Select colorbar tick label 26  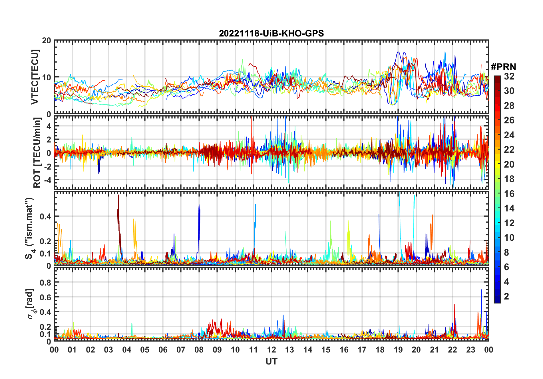(x=509, y=120)
